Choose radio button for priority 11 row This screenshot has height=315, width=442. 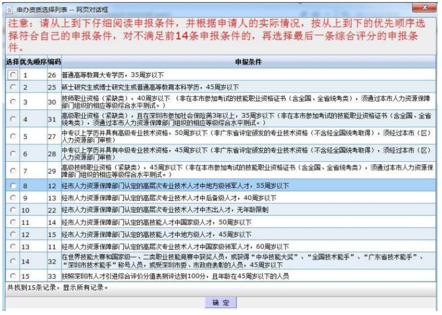pyautogui.click(x=13, y=222)
